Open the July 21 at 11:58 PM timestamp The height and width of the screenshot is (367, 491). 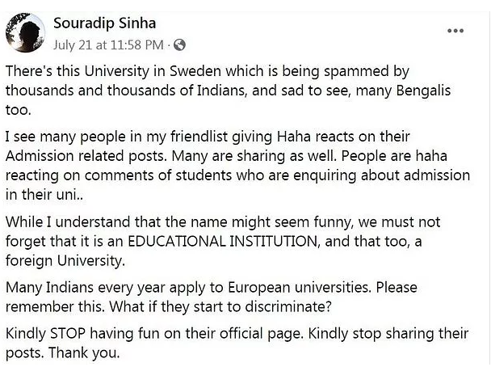click(109, 44)
